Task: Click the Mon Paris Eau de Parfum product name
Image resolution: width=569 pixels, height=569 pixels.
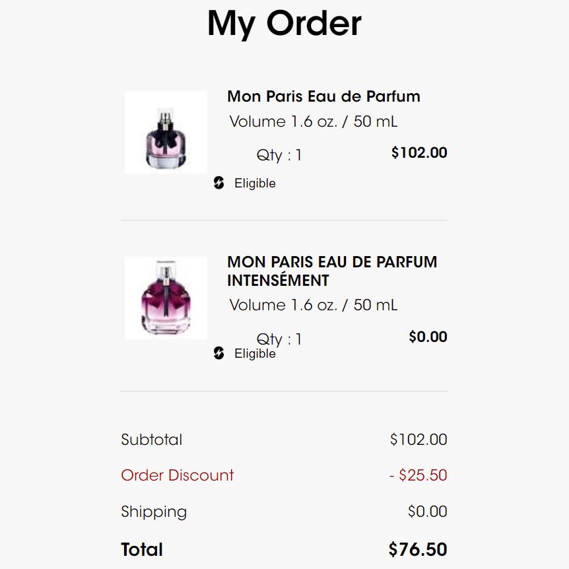Action: click(x=323, y=96)
